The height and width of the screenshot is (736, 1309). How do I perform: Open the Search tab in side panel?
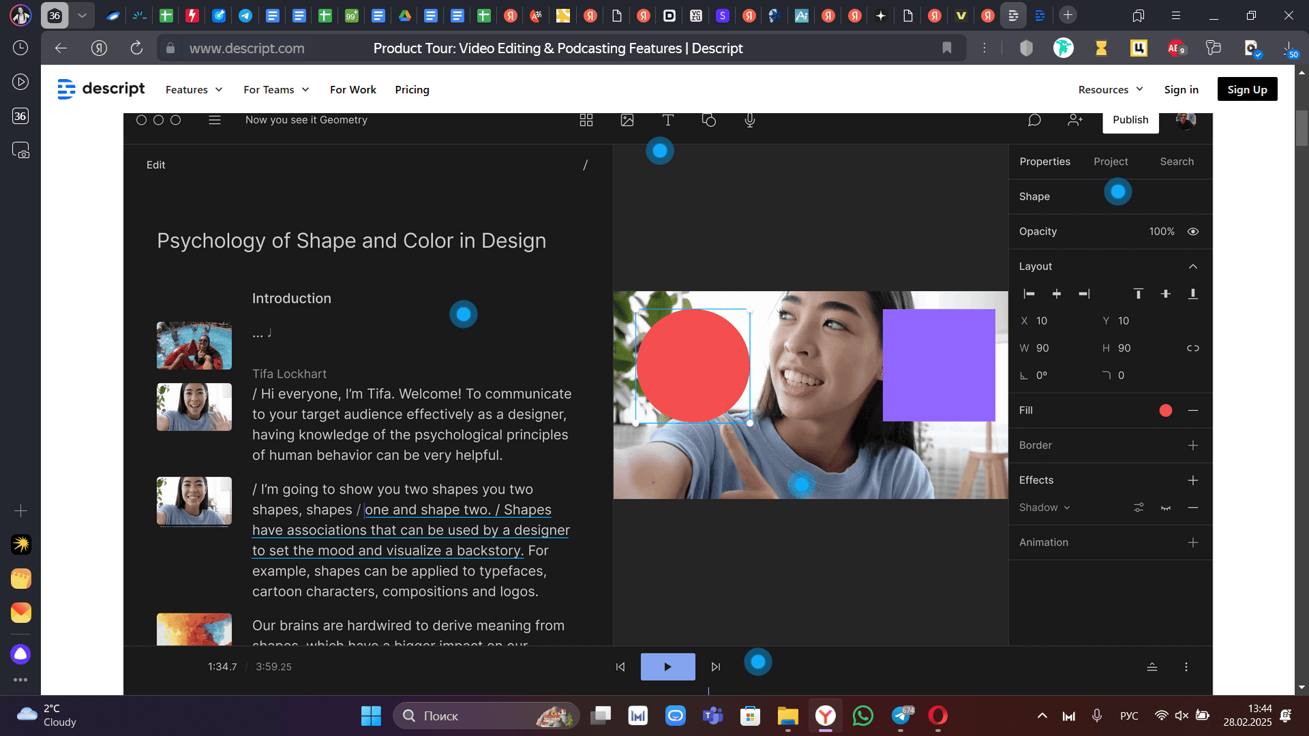tap(1177, 162)
